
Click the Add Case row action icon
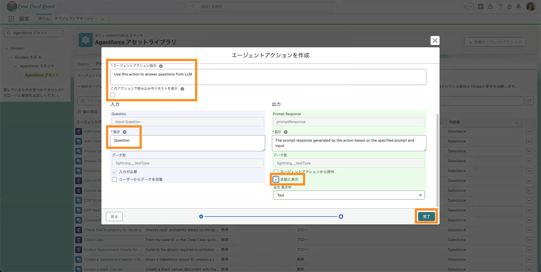tap(79, 131)
